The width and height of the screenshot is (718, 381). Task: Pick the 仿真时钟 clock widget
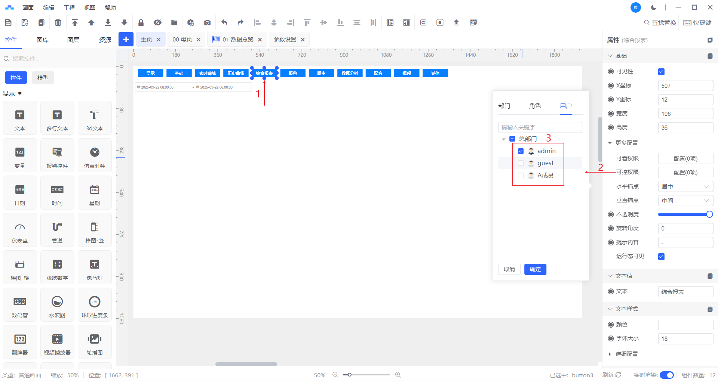point(95,155)
